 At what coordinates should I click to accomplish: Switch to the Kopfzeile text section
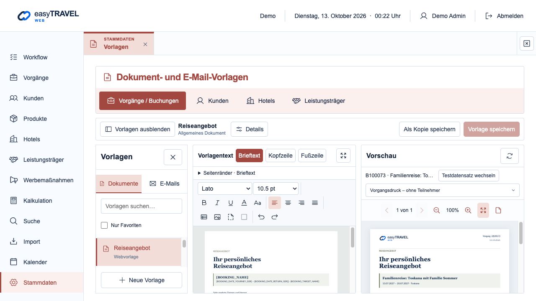tap(281, 156)
